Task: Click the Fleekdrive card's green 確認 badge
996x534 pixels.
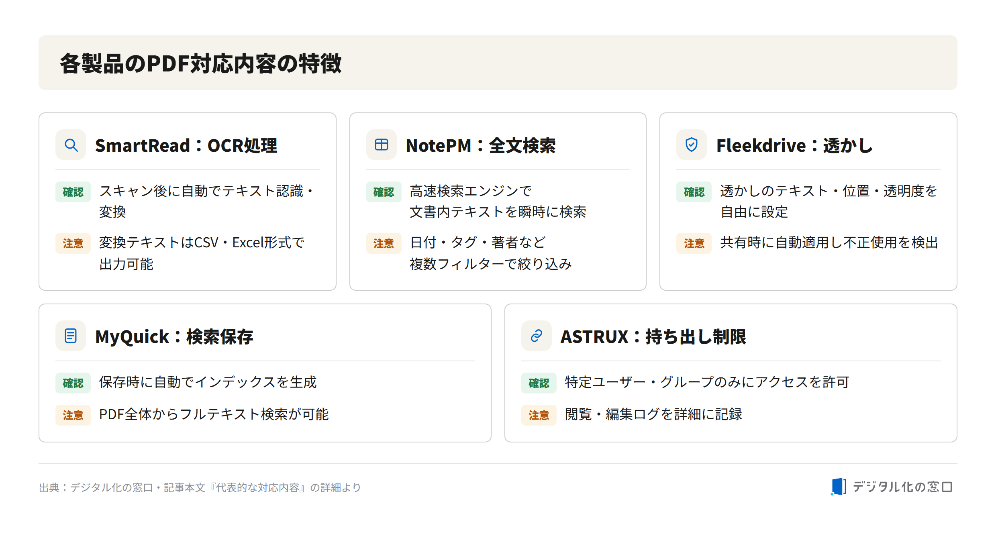Action: click(x=694, y=192)
